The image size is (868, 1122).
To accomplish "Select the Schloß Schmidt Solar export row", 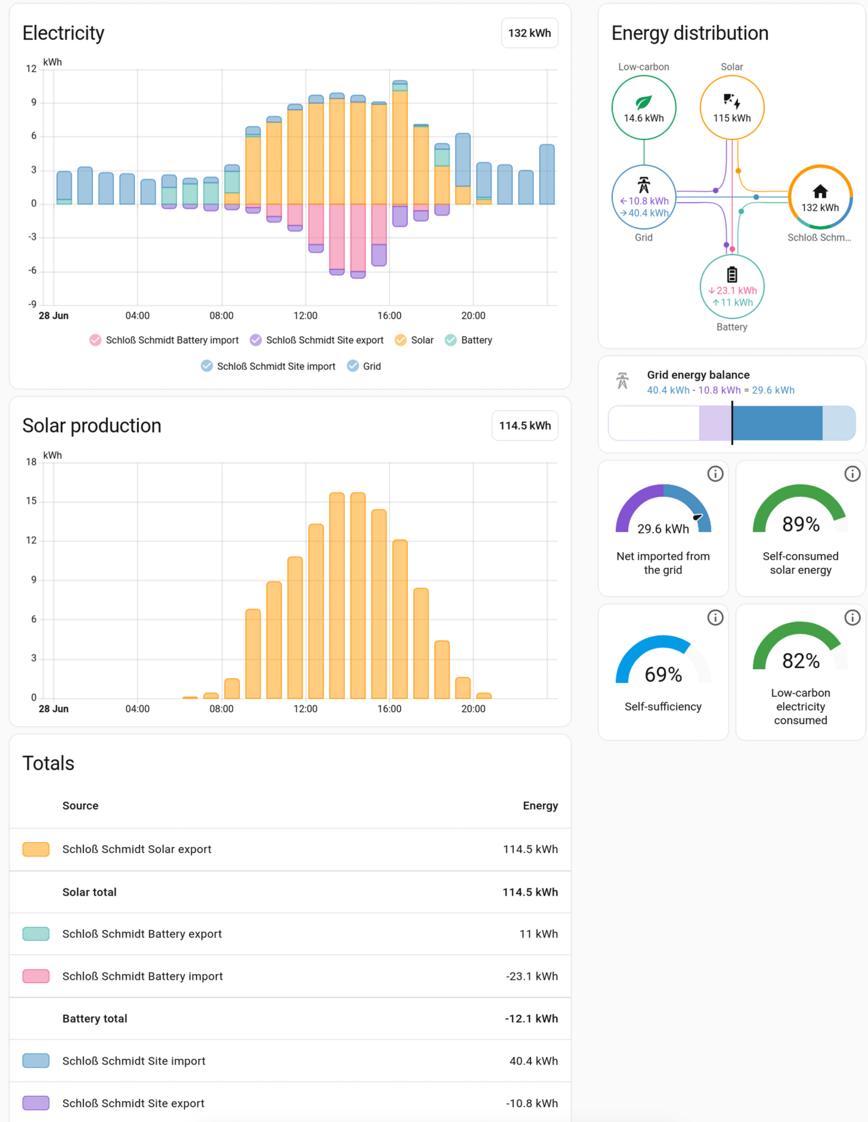I will click(290, 849).
